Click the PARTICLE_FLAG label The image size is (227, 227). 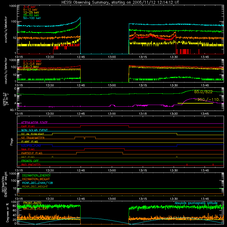pos(32,153)
